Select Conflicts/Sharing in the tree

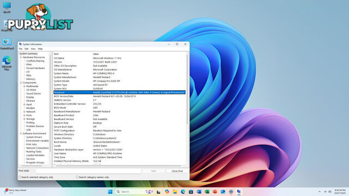tap(35, 61)
